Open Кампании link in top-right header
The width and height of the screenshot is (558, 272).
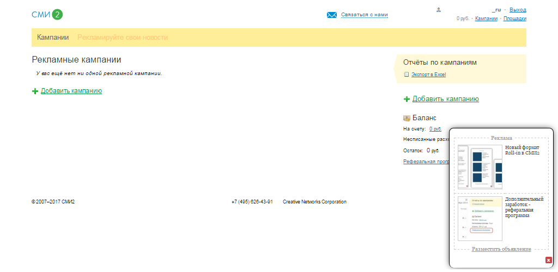coord(486,18)
